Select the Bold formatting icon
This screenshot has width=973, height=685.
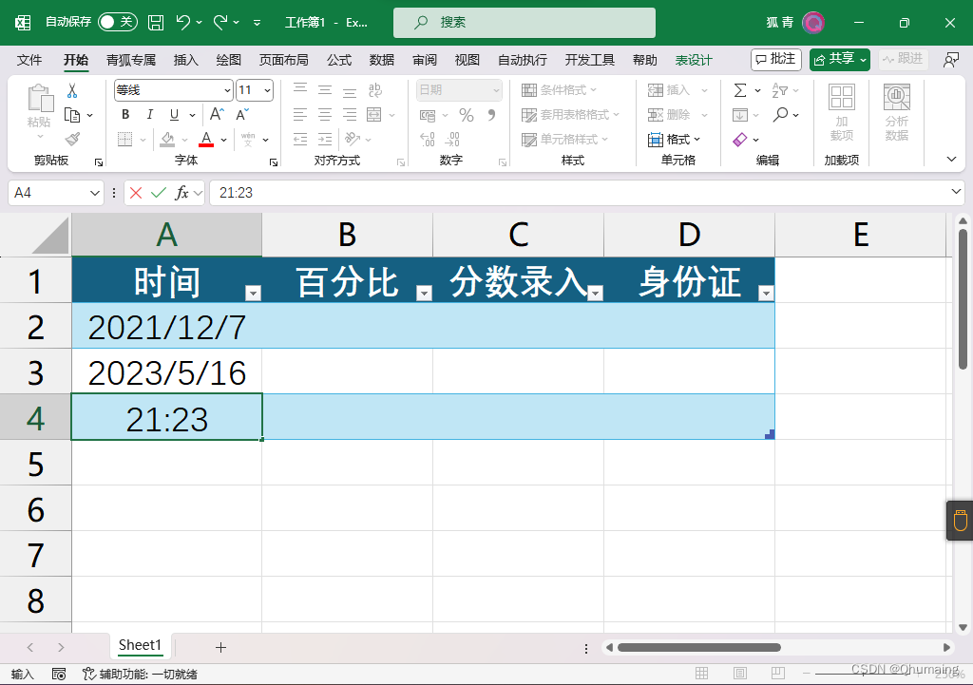pyautogui.click(x=124, y=113)
